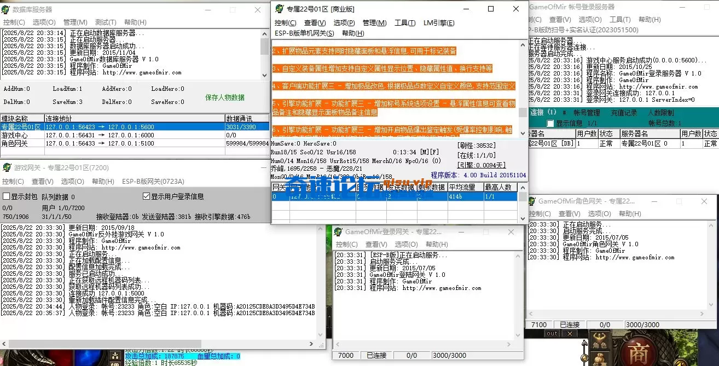Click the 连接地址 column header

pyautogui.click(x=134, y=118)
